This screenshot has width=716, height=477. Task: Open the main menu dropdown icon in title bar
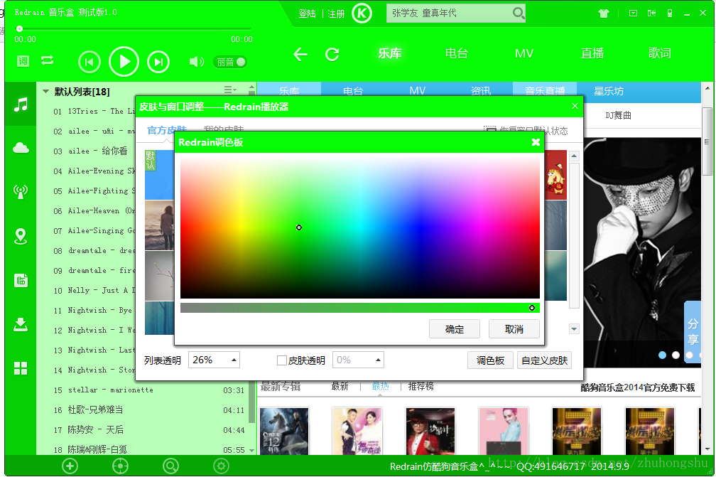pyautogui.click(x=633, y=14)
